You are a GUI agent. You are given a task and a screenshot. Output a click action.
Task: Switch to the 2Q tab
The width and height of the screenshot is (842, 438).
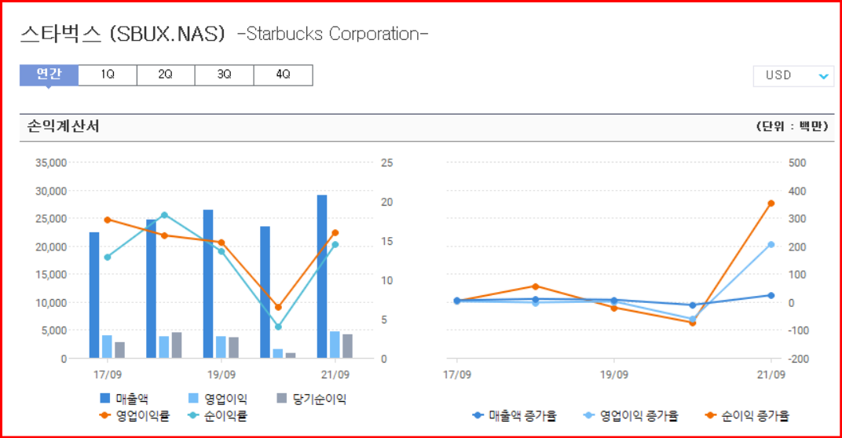pos(166,75)
